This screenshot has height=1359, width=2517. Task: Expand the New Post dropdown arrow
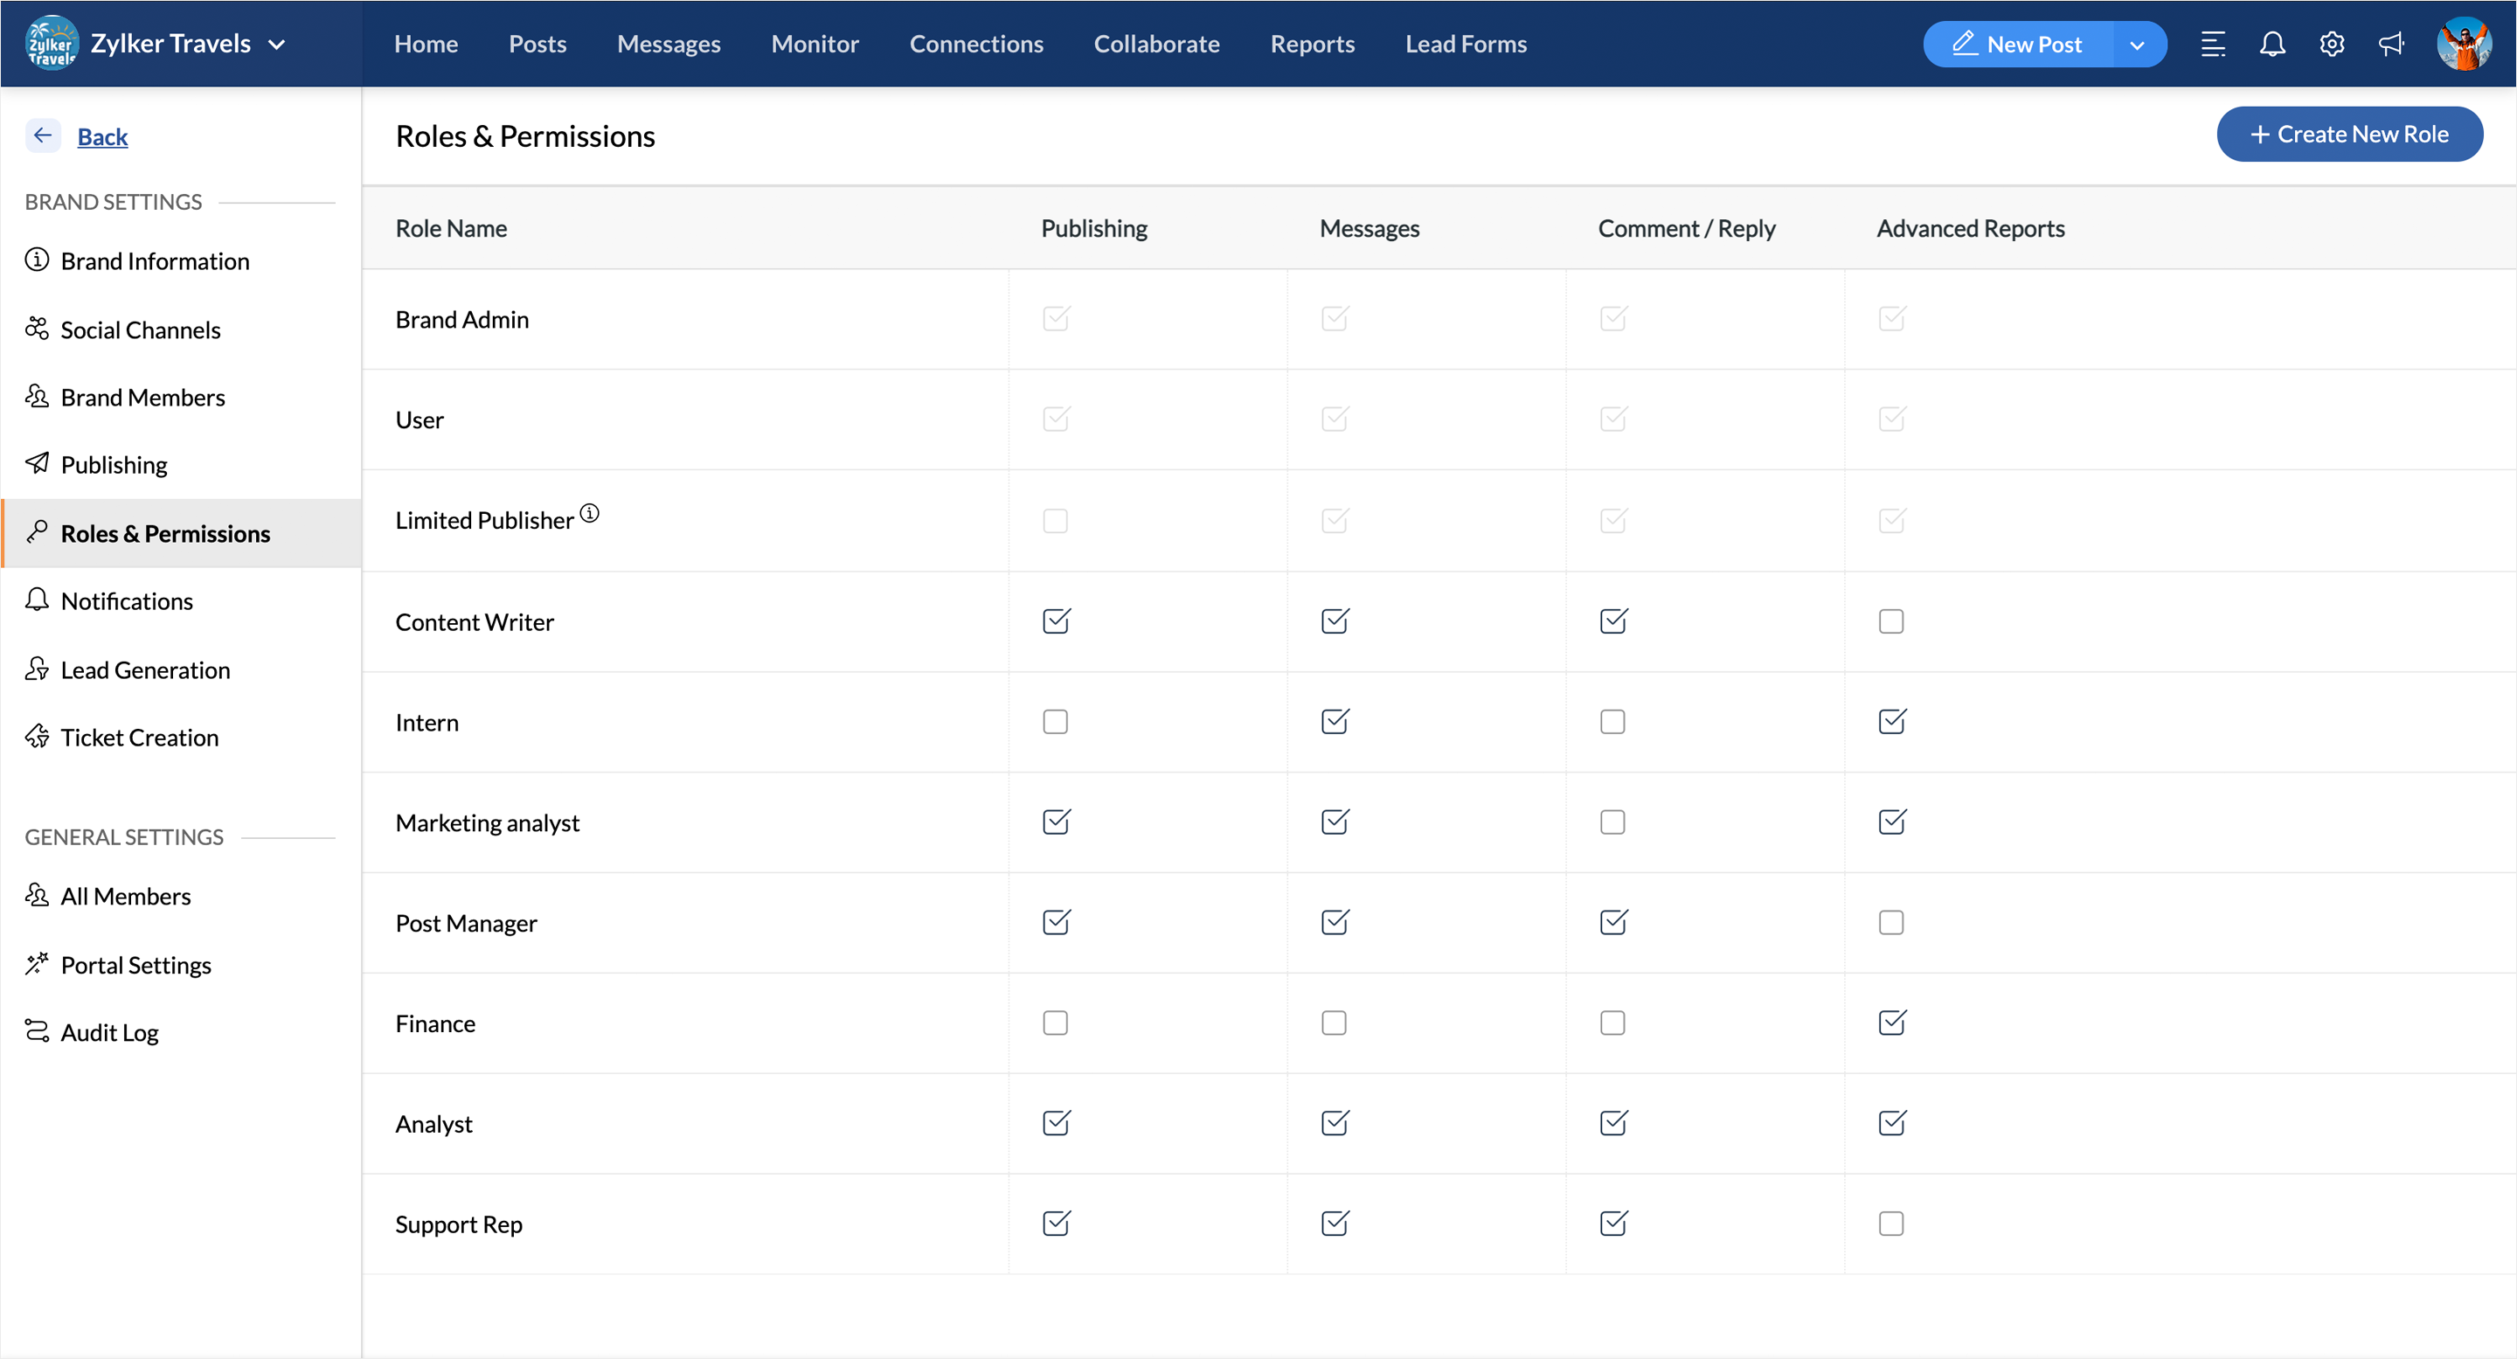pos(2137,45)
